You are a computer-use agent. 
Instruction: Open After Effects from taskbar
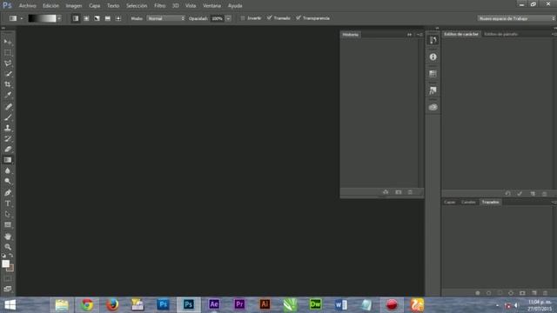214,304
